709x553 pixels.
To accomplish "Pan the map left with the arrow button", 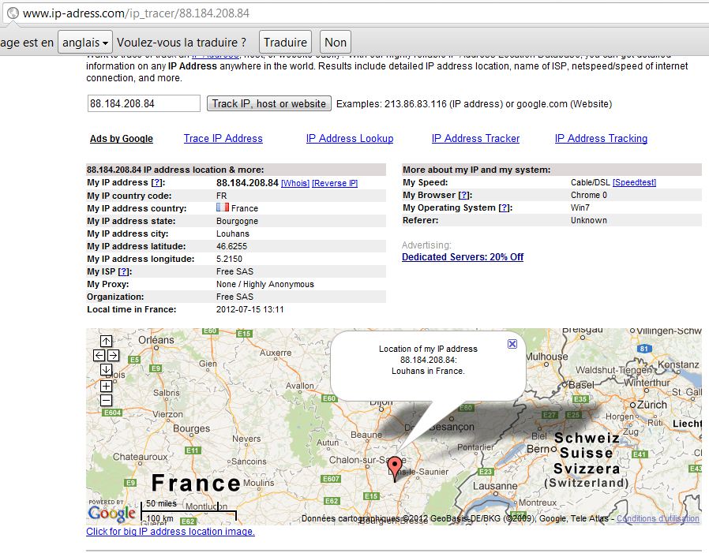I will tap(99, 355).
